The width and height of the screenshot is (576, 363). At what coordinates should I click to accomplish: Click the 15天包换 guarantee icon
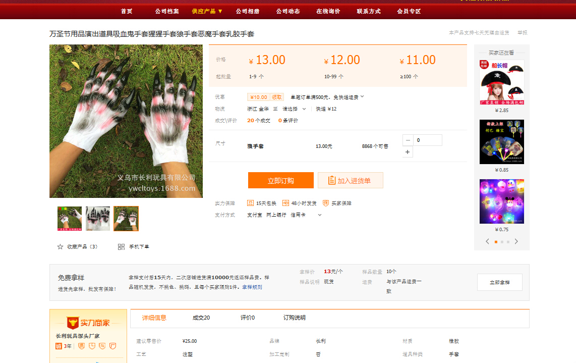(x=251, y=203)
